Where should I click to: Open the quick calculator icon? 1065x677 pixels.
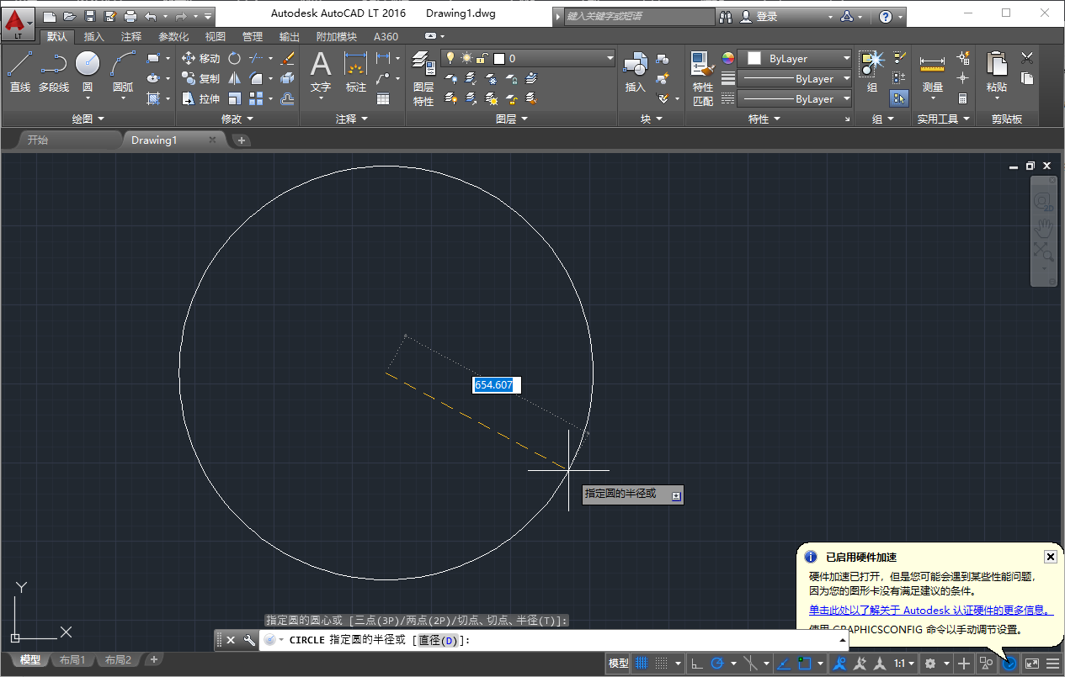point(963,98)
